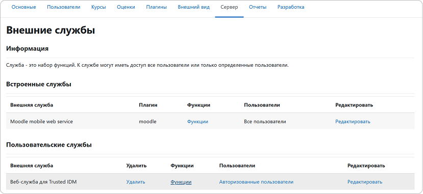Click Удалить for Trusted IDM web service
The width and height of the screenshot is (423, 194).
pyautogui.click(x=136, y=182)
